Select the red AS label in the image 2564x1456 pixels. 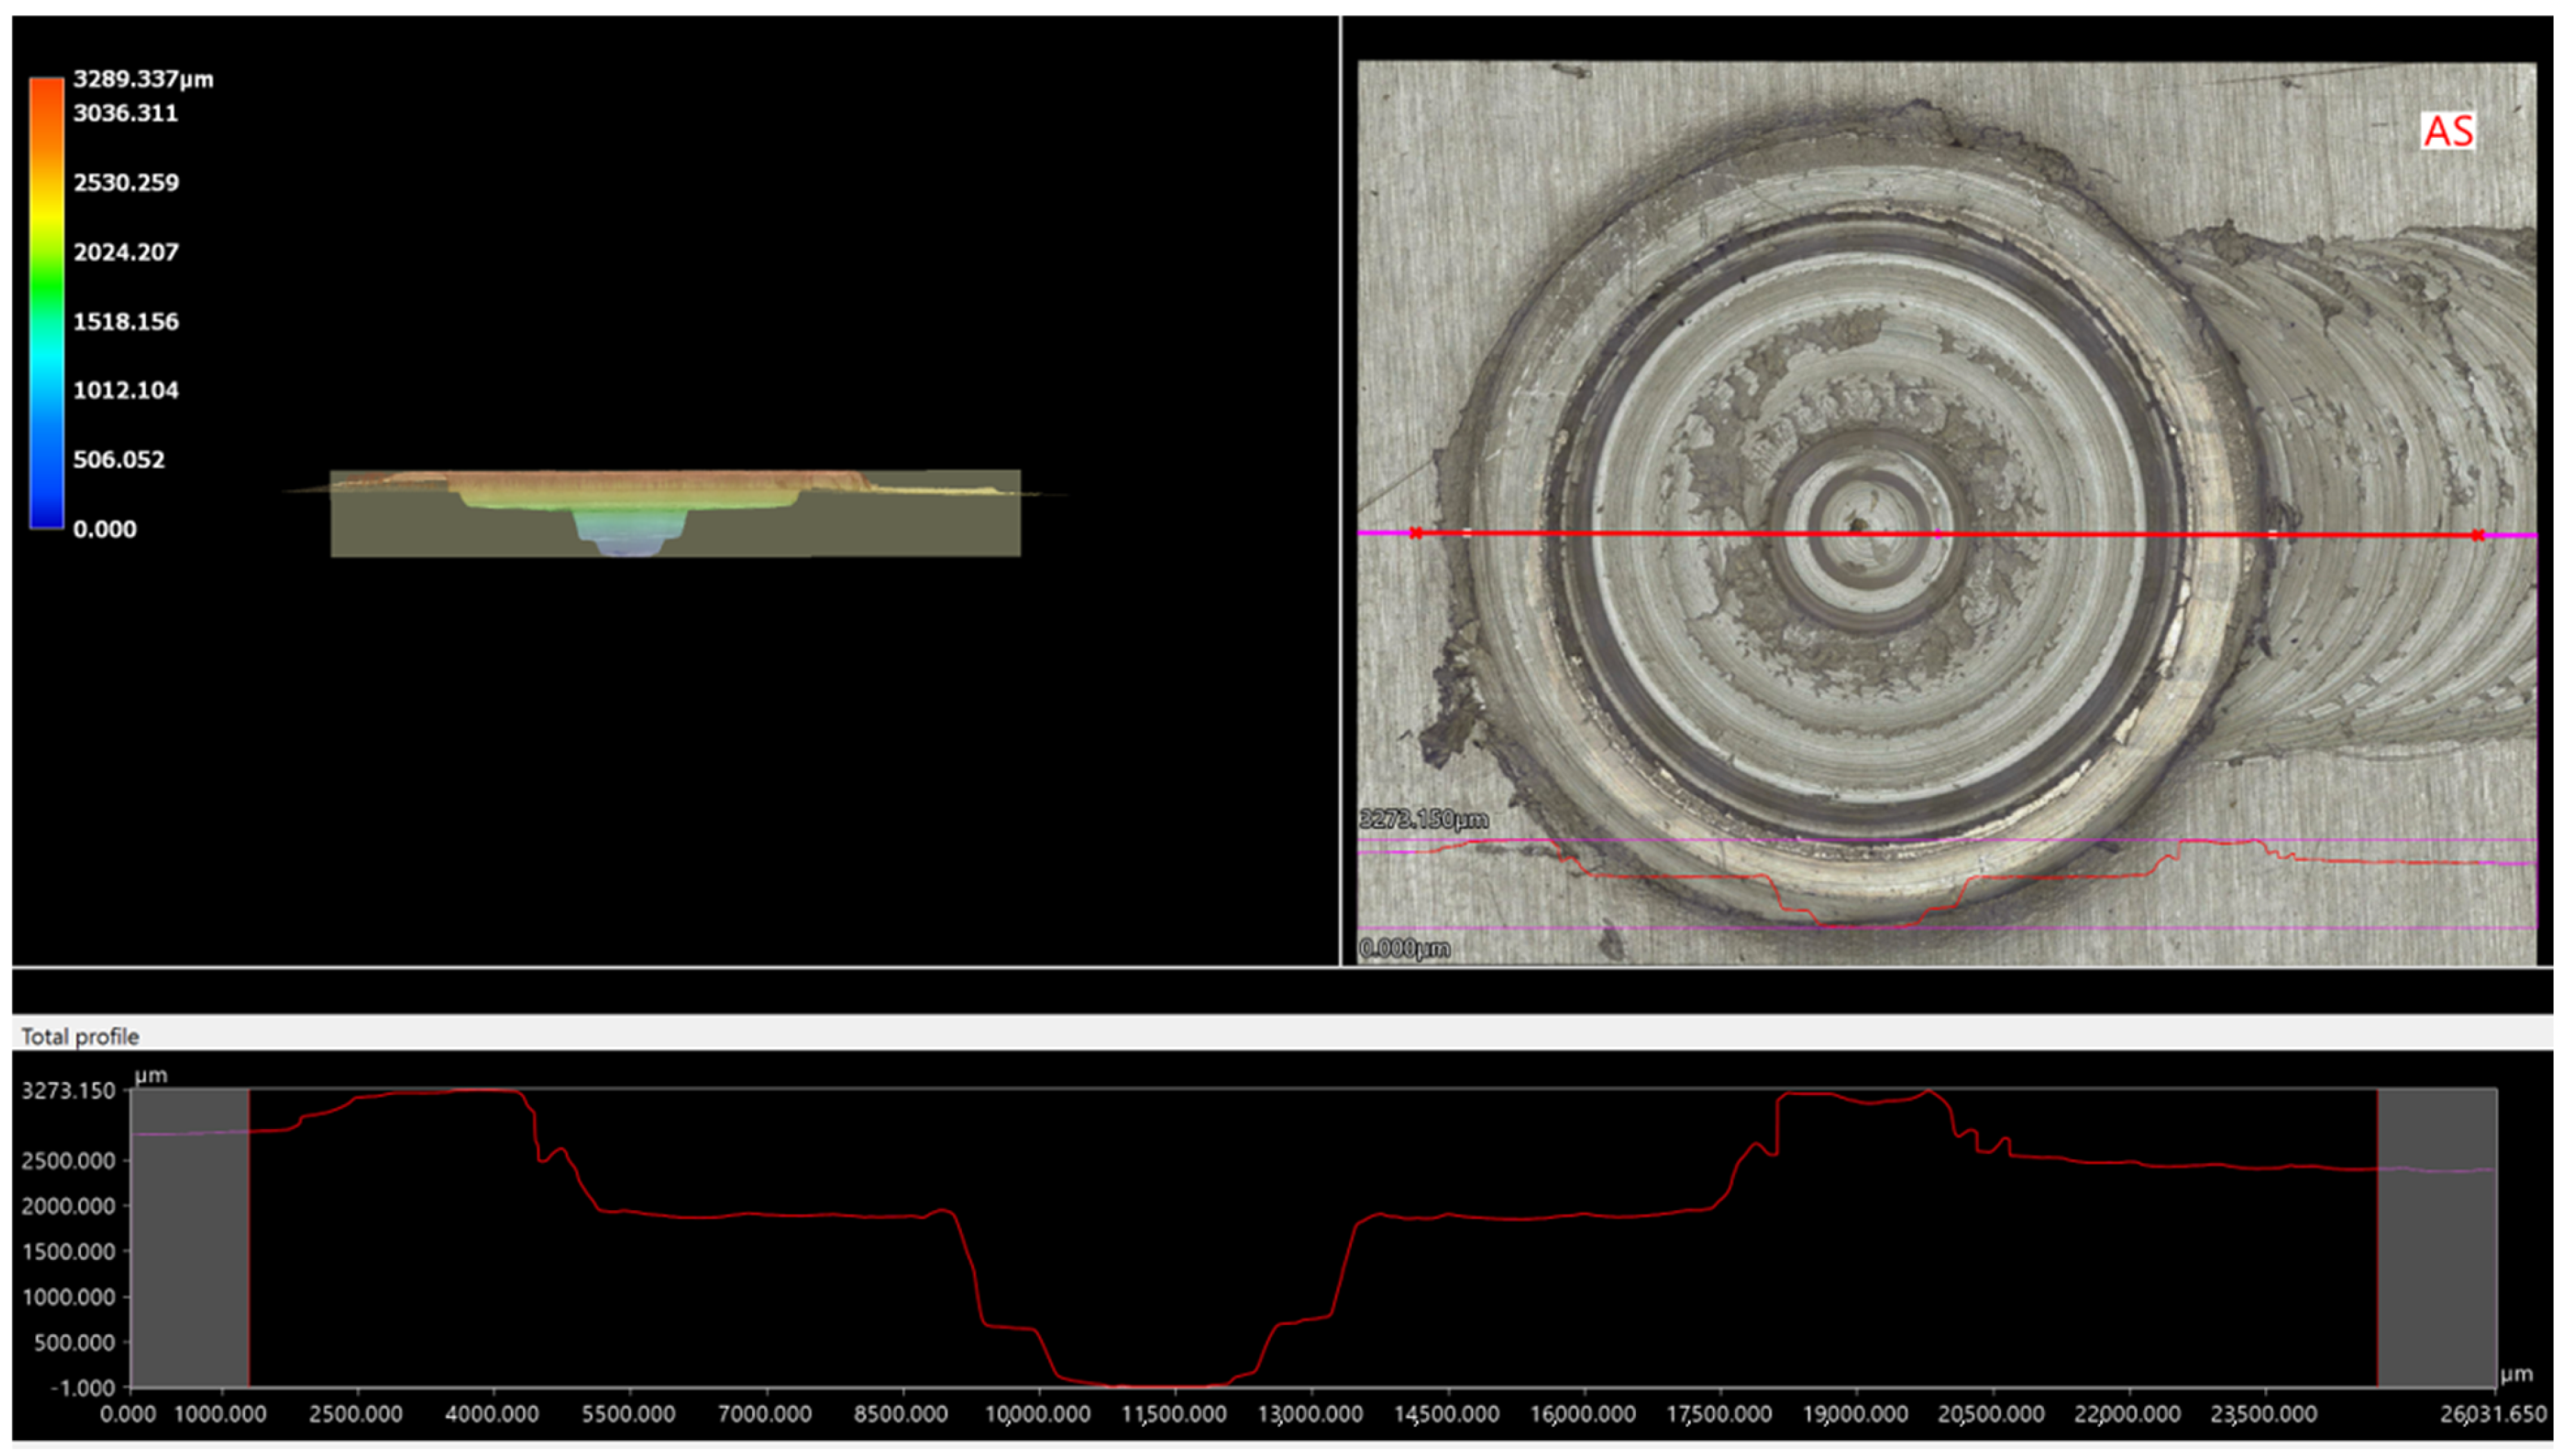(x=2448, y=131)
